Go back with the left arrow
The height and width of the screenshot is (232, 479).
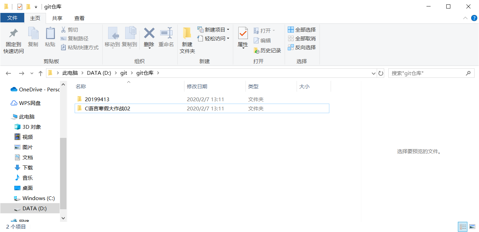tap(9, 73)
